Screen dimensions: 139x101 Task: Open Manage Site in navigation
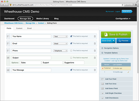(x=25, y=19)
